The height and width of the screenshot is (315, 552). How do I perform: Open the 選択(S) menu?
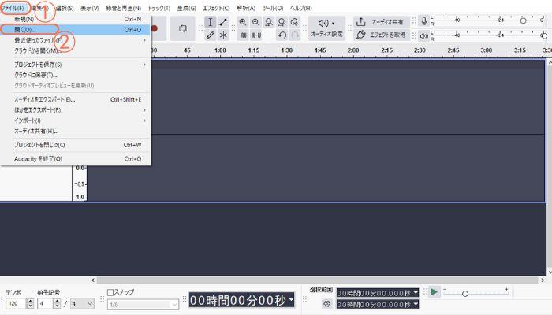[x=65, y=8]
